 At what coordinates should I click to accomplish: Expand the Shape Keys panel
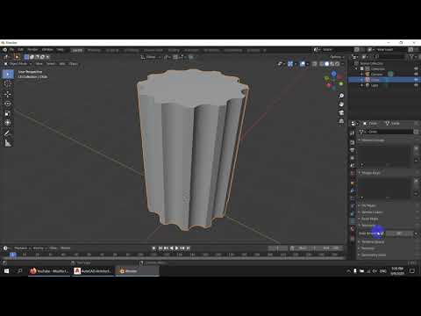point(371,173)
